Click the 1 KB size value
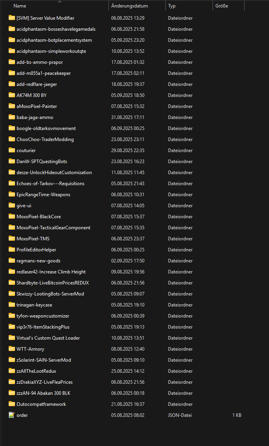The width and height of the screenshot is (269, 446). 237,415
